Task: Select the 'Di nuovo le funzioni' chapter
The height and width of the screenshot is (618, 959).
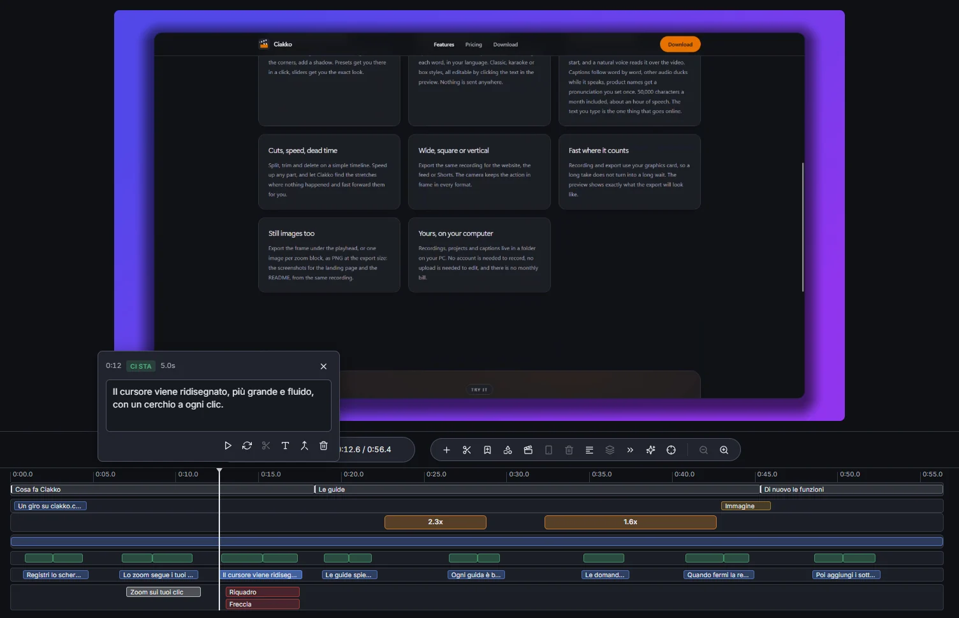Action: point(851,490)
